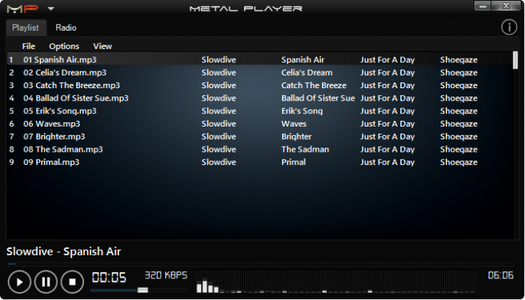
Task: Stop playback with the Stop button
Action: pos(72,282)
